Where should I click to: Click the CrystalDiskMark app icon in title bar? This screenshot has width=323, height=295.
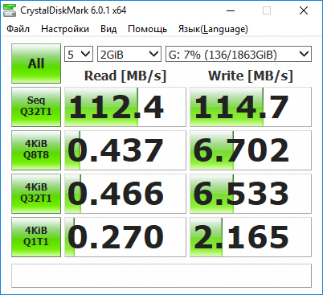click(x=9, y=10)
